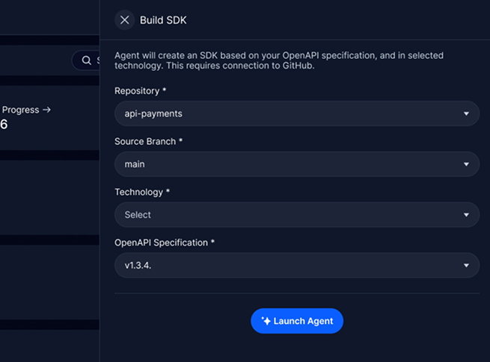Focus the search input field

[96, 60]
